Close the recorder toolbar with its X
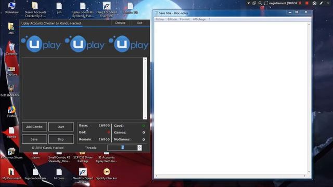333x187 pixels. (x=328, y=3)
